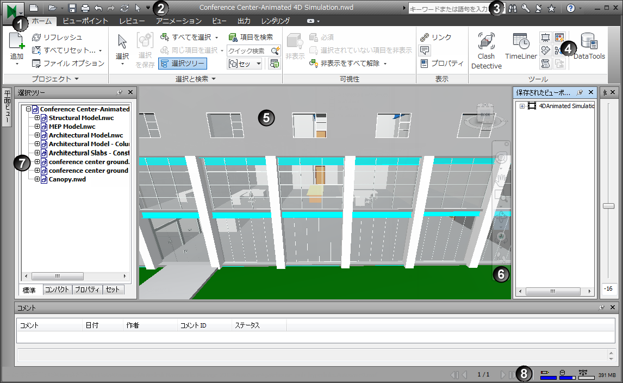Screen dimensions: 623x383
Task: Click the 項目を検索 (Find Items) button
Action: coord(251,37)
